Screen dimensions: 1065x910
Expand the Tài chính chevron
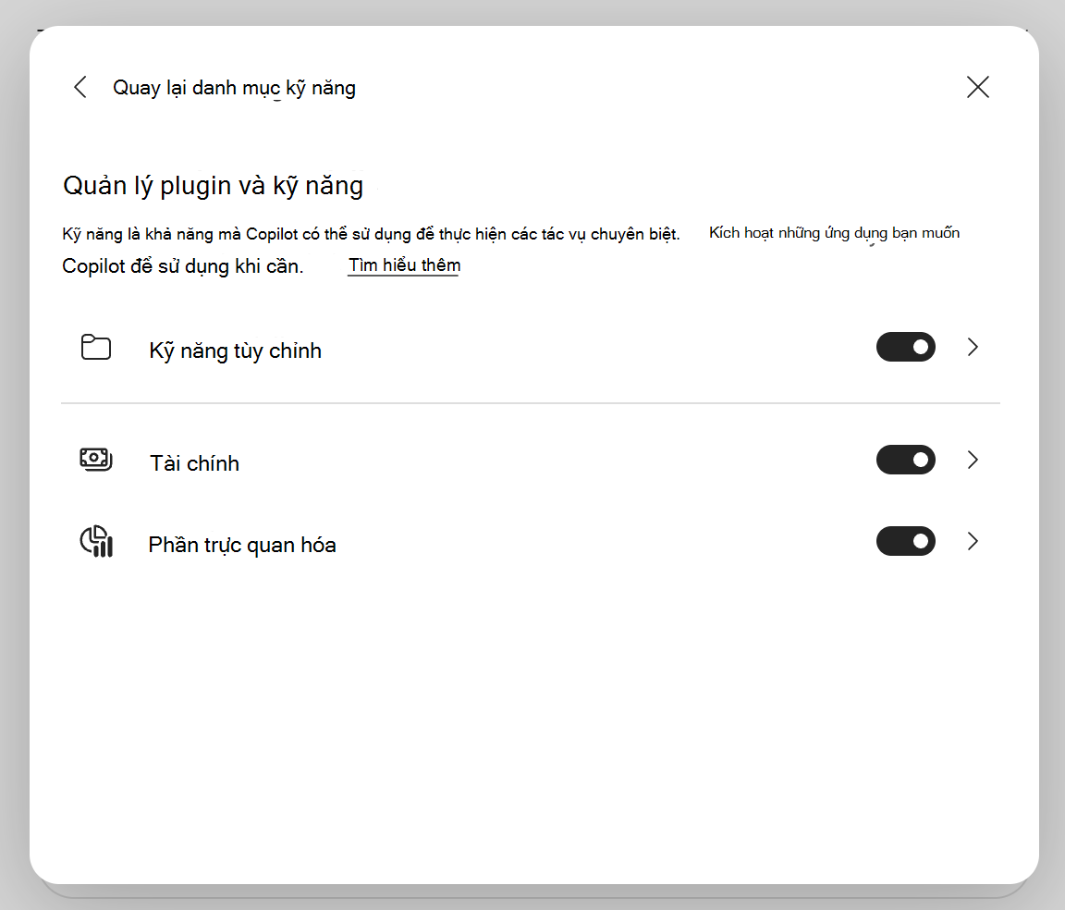click(973, 461)
